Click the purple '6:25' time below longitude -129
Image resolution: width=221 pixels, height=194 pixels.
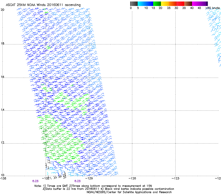[78, 181]
